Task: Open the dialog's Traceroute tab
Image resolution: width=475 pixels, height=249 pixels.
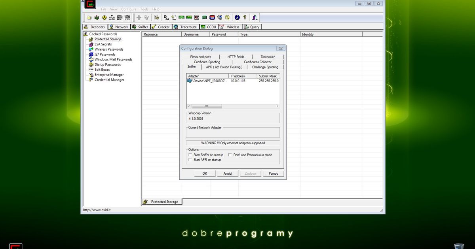Action: (x=268, y=57)
